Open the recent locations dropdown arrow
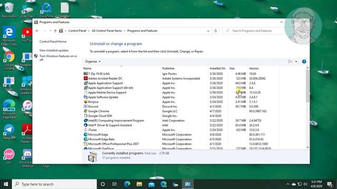 pos(50,31)
